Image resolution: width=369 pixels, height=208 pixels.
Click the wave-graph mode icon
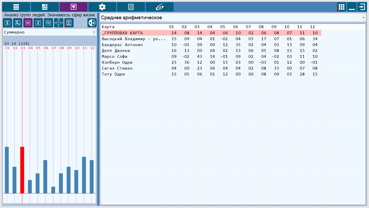pyautogui.click(x=48, y=23)
